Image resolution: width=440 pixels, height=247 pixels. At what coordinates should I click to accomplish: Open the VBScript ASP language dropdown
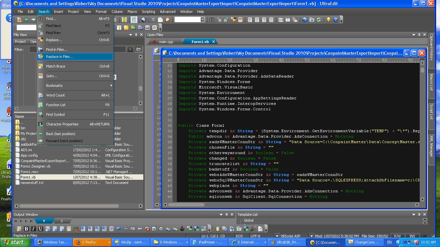277,236
